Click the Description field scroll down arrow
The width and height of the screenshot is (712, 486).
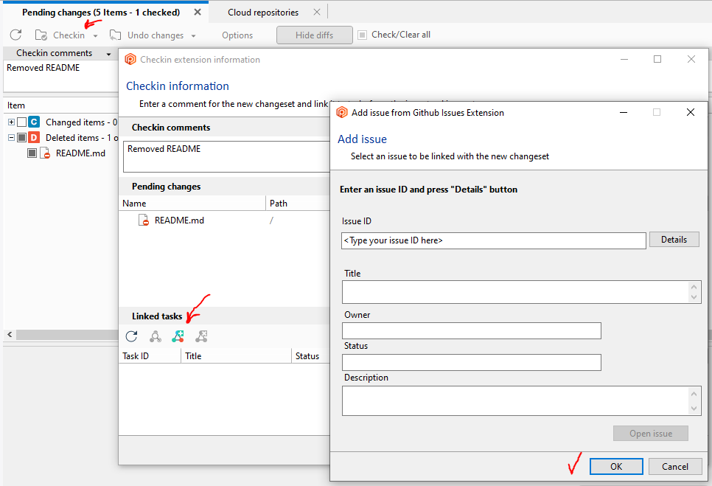pos(694,409)
